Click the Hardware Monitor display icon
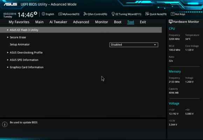This screenshot has width=203, height=140. [170, 22]
